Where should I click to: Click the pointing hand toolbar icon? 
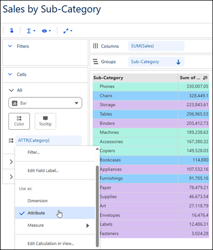coord(12,31)
